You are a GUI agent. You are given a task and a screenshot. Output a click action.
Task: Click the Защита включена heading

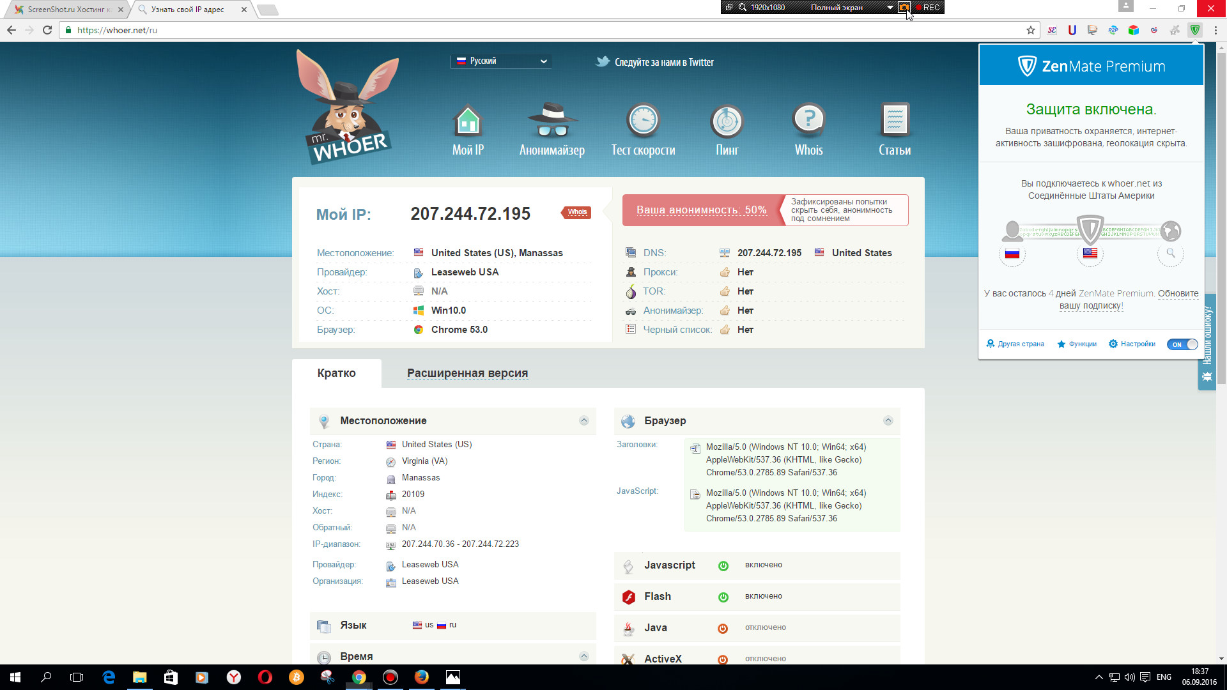(1091, 109)
